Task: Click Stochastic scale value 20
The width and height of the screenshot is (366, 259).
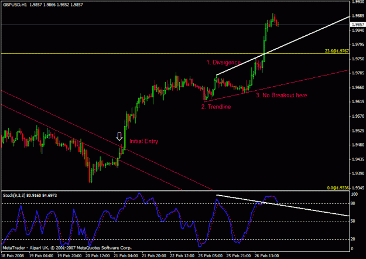Action: pyautogui.click(x=353, y=239)
